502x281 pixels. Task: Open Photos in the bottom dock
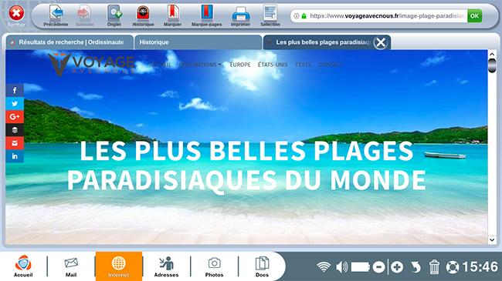[x=214, y=266]
